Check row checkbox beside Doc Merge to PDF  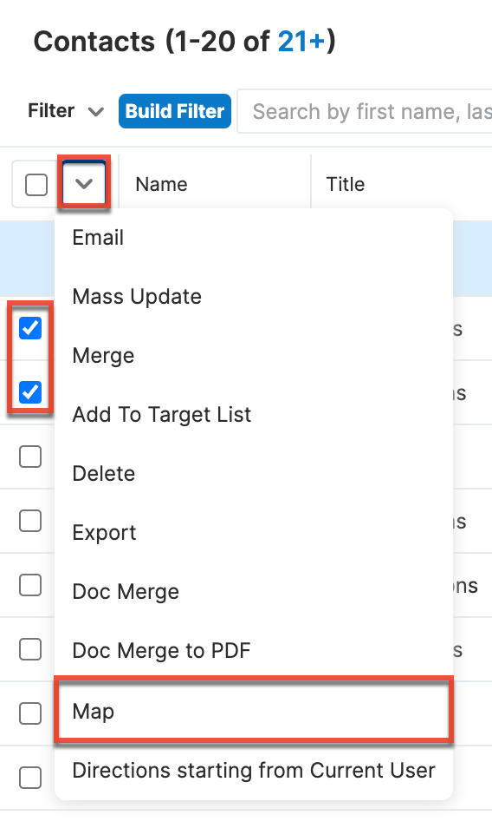30,649
